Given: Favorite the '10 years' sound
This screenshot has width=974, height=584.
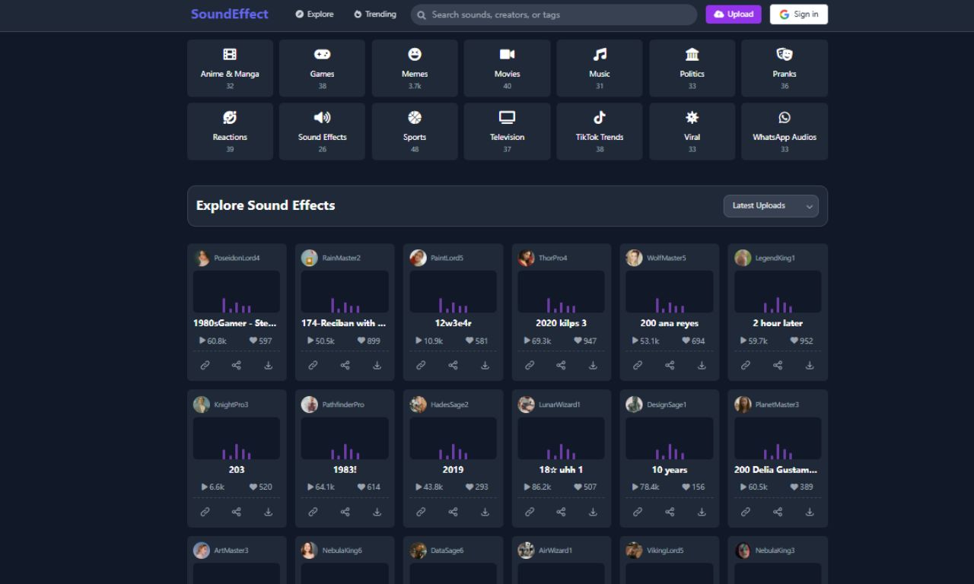Looking at the screenshot, I should [x=686, y=487].
